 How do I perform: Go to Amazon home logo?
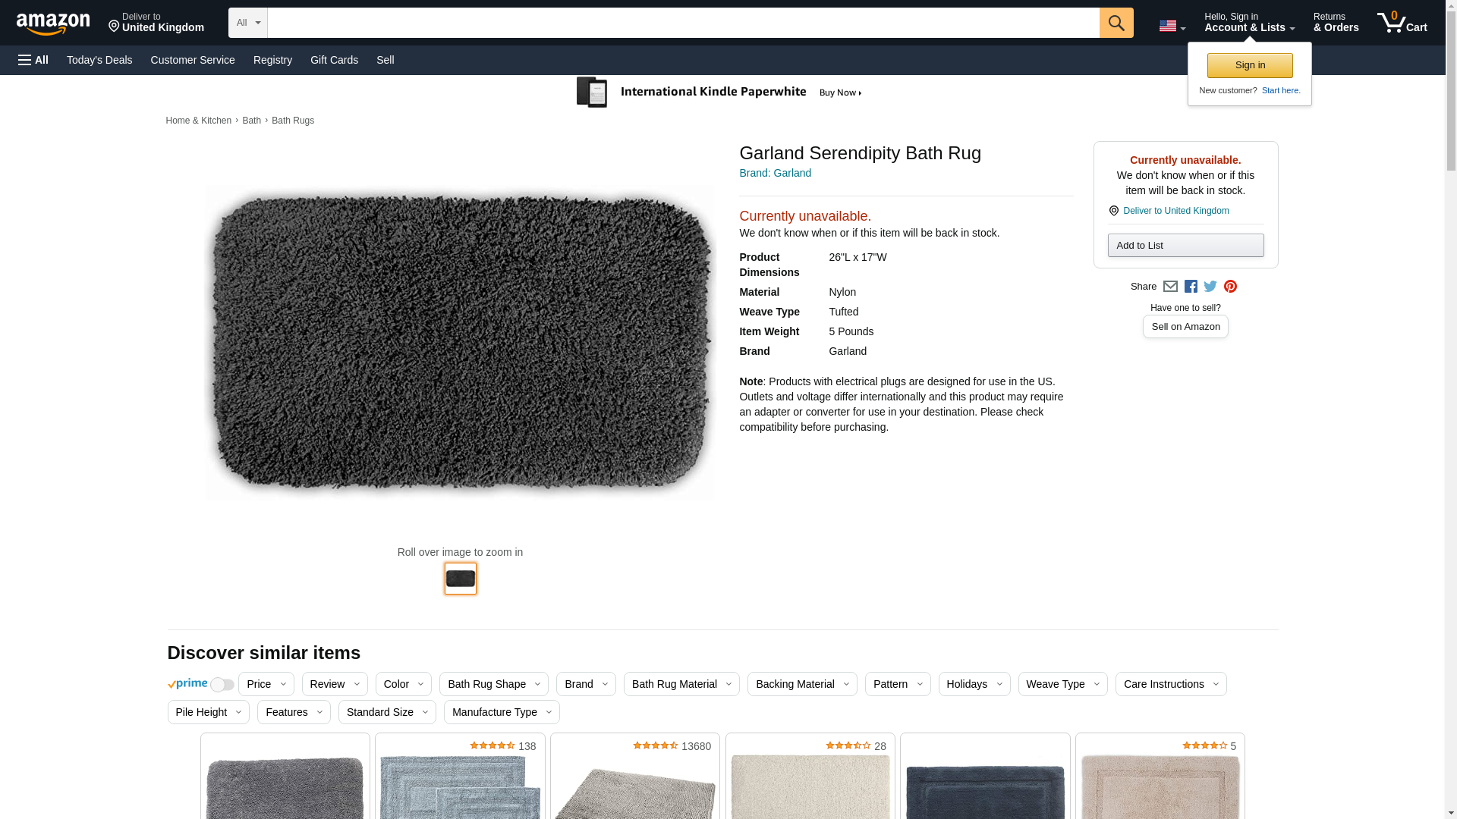53,24
